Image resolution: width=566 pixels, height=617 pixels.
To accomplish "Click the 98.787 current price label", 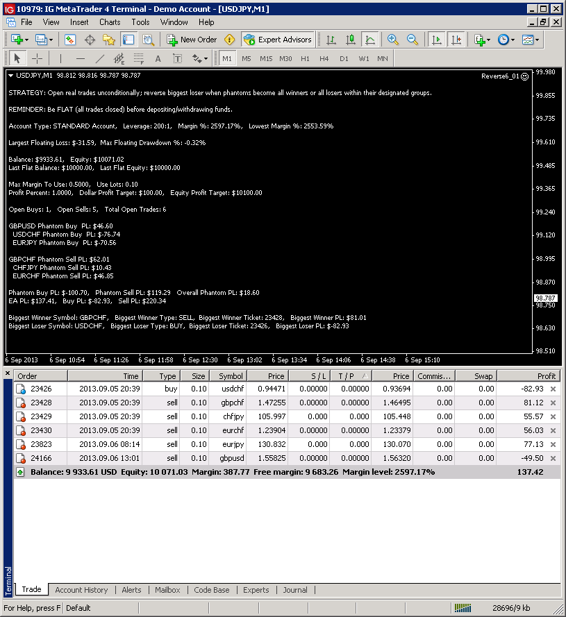I will [545, 298].
